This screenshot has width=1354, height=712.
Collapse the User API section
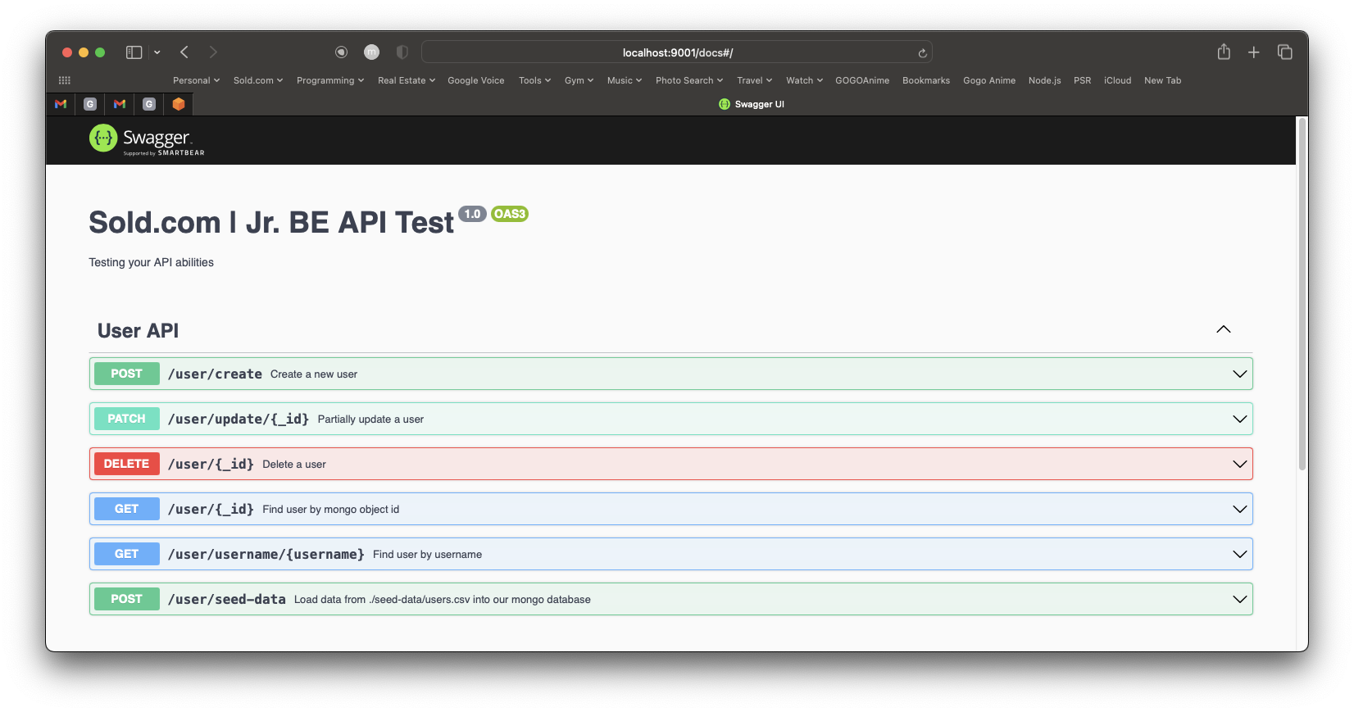coord(1224,329)
